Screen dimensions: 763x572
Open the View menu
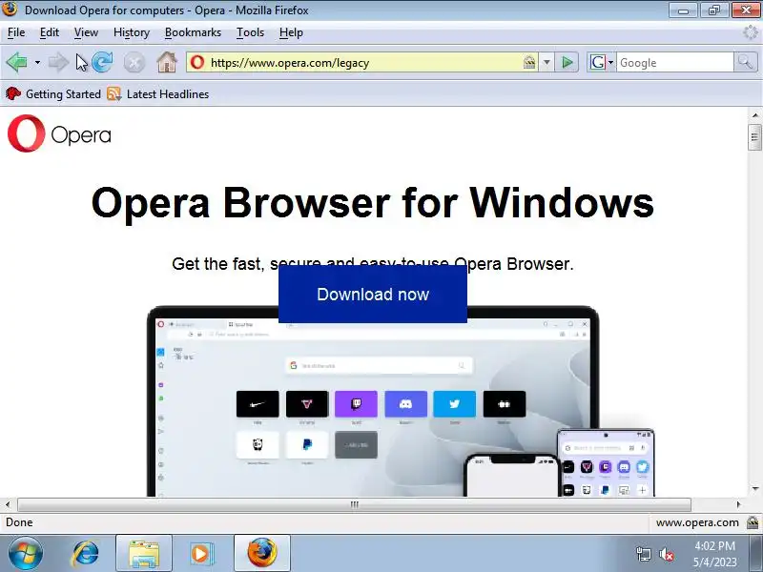[x=86, y=32]
